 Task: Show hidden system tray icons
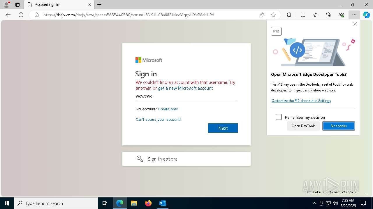(314, 203)
